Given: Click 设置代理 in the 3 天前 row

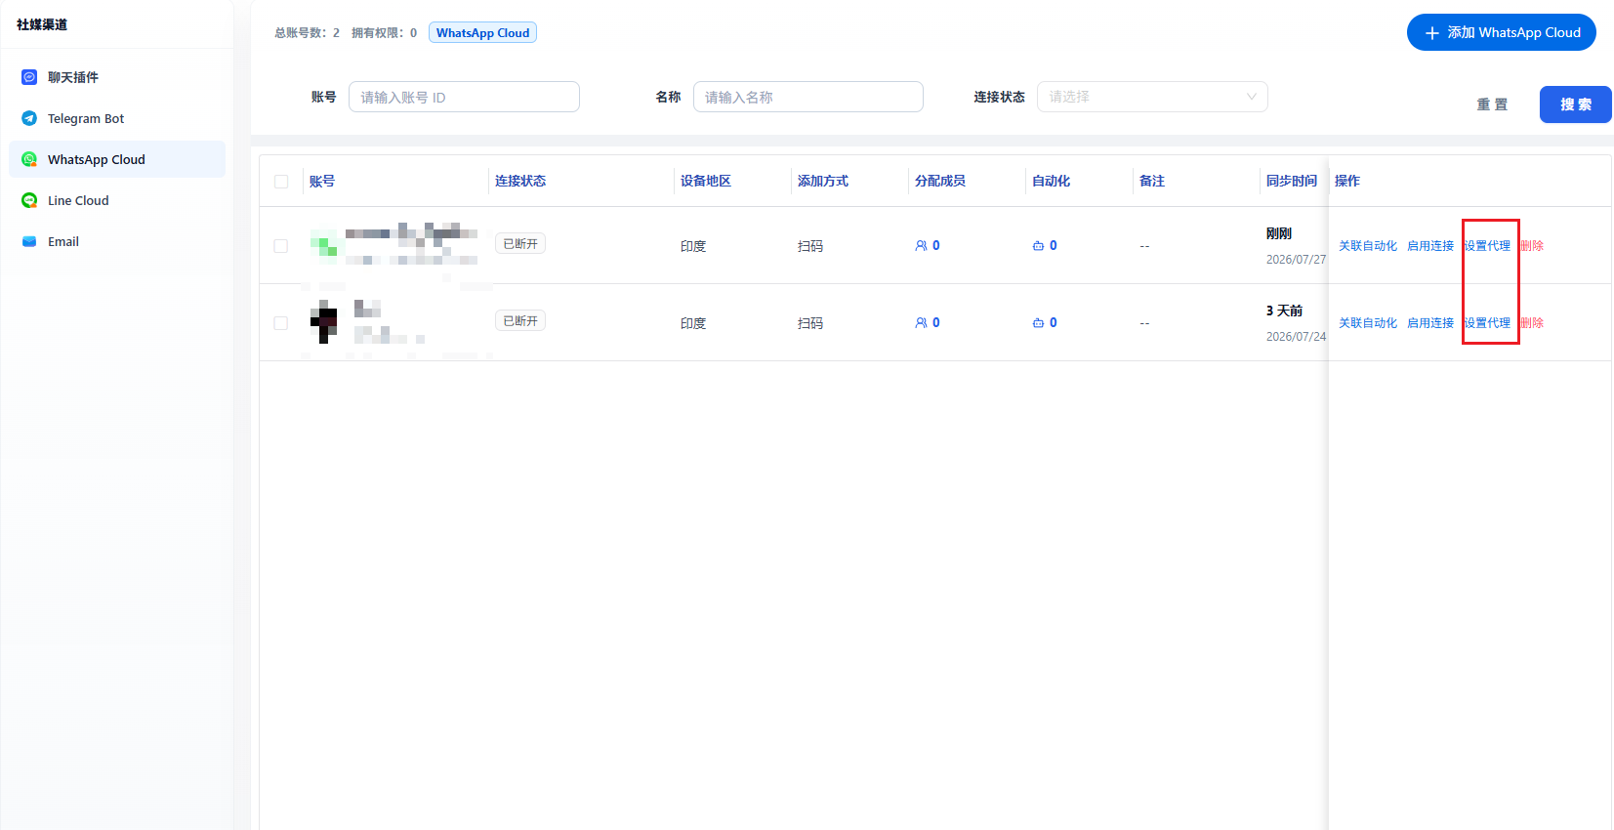Looking at the screenshot, I should [1487, 323].
